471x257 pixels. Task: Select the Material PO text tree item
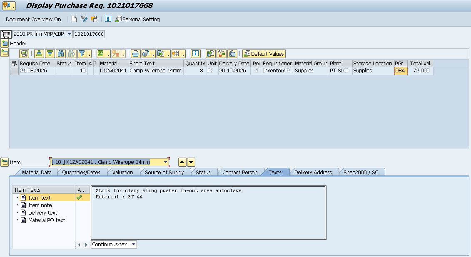47,220
